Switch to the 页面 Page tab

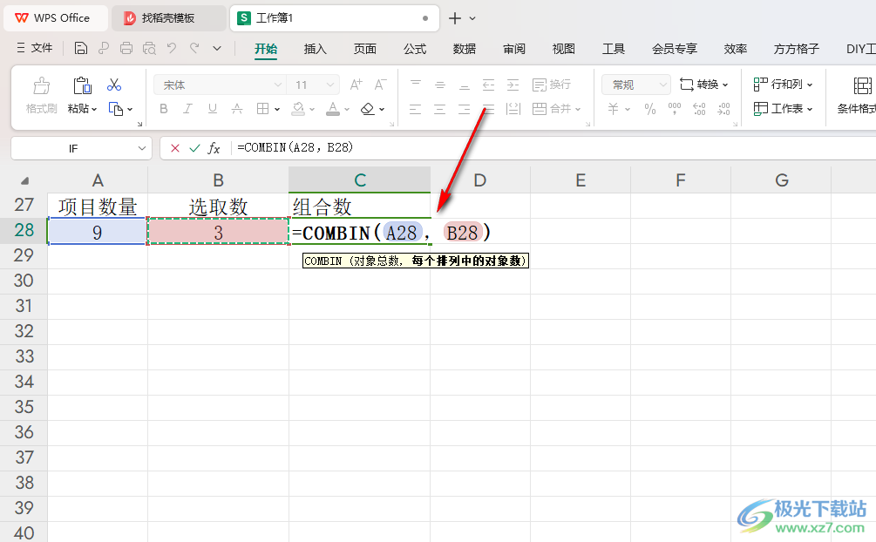tap(365, 49)
